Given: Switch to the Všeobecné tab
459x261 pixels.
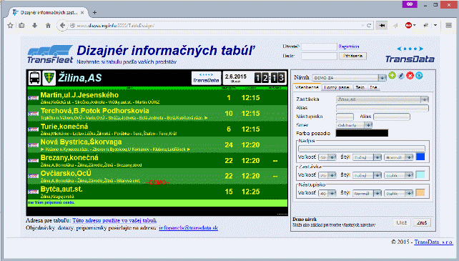Looking at the screenshot, I should pos(307,87).
